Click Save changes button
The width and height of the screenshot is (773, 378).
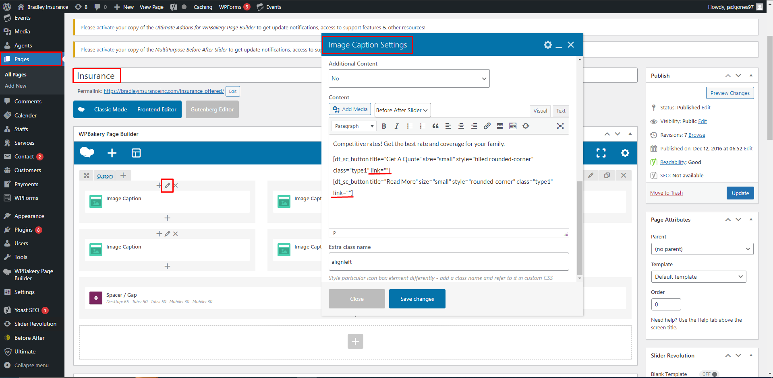coord(417,299)
